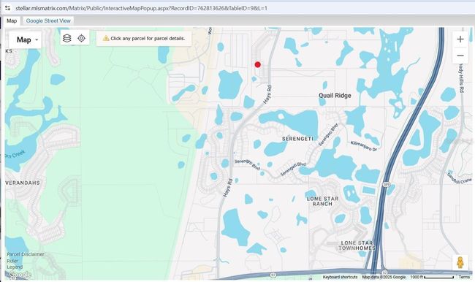Viewport: 475px width, 282px height.
Task: Open the Parcel Disclaimer link
Action: point(26,254)
